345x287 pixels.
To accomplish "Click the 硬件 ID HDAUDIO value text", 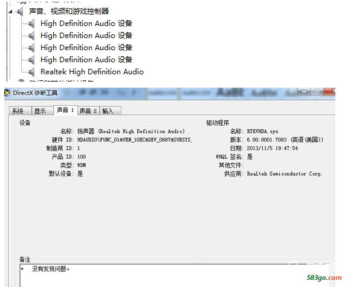I will pyautogui.click(x=135, y=140).
